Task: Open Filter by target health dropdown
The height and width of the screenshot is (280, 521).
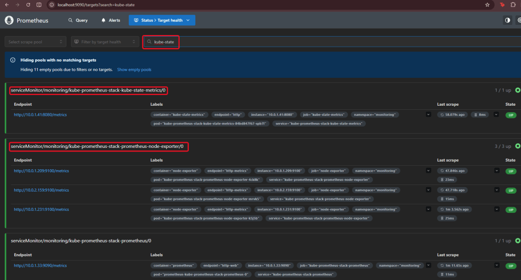Action: pyautogui.click(x=105, y=42)
